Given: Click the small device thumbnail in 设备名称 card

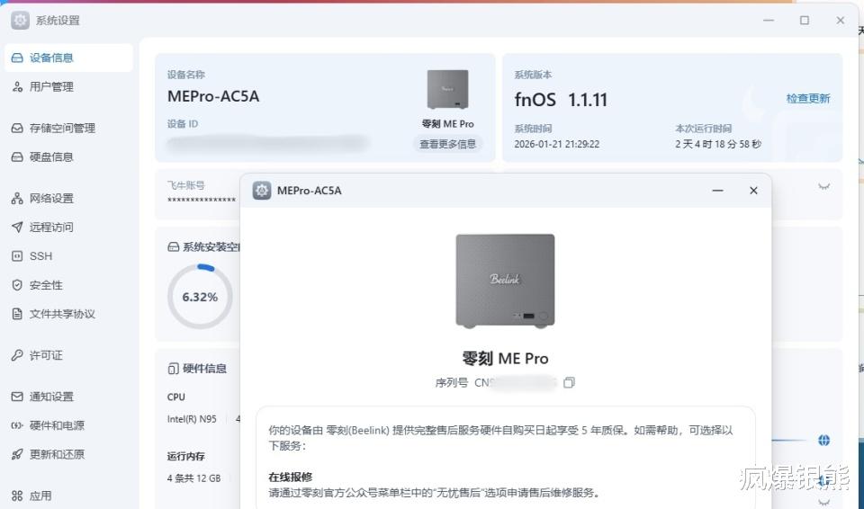Looking at the screenshot, I should [x=447, y=89].
